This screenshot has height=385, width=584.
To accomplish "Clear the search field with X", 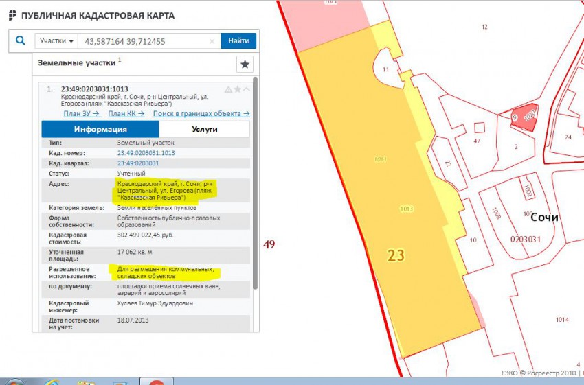I will [212, 42].
